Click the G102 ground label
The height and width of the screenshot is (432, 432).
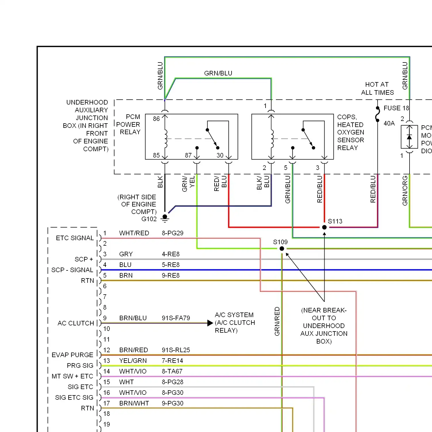click(149, 219)
